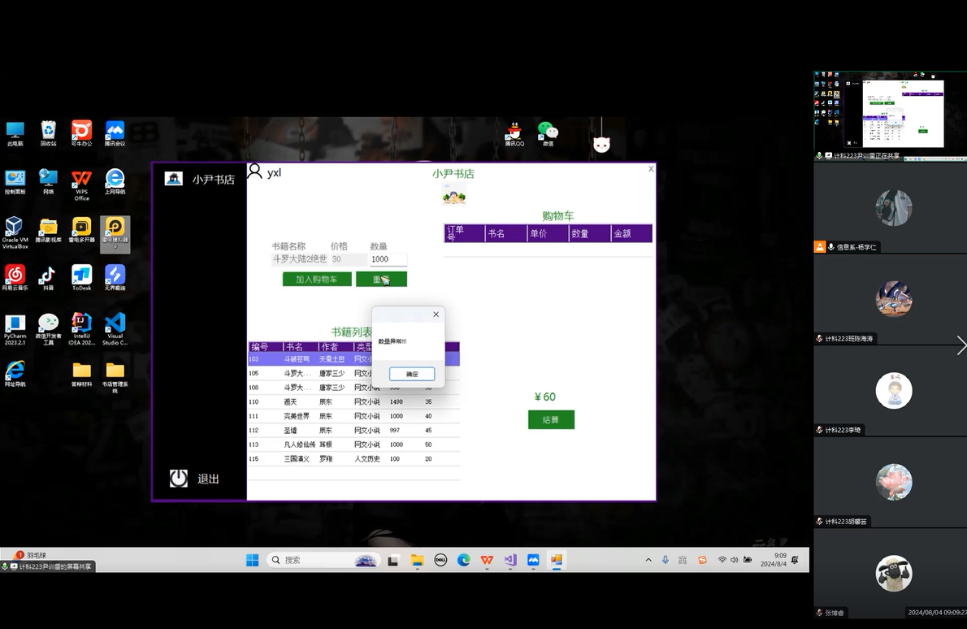
Task: Click the user profile icon beside yxl
Action: (255, 171)
